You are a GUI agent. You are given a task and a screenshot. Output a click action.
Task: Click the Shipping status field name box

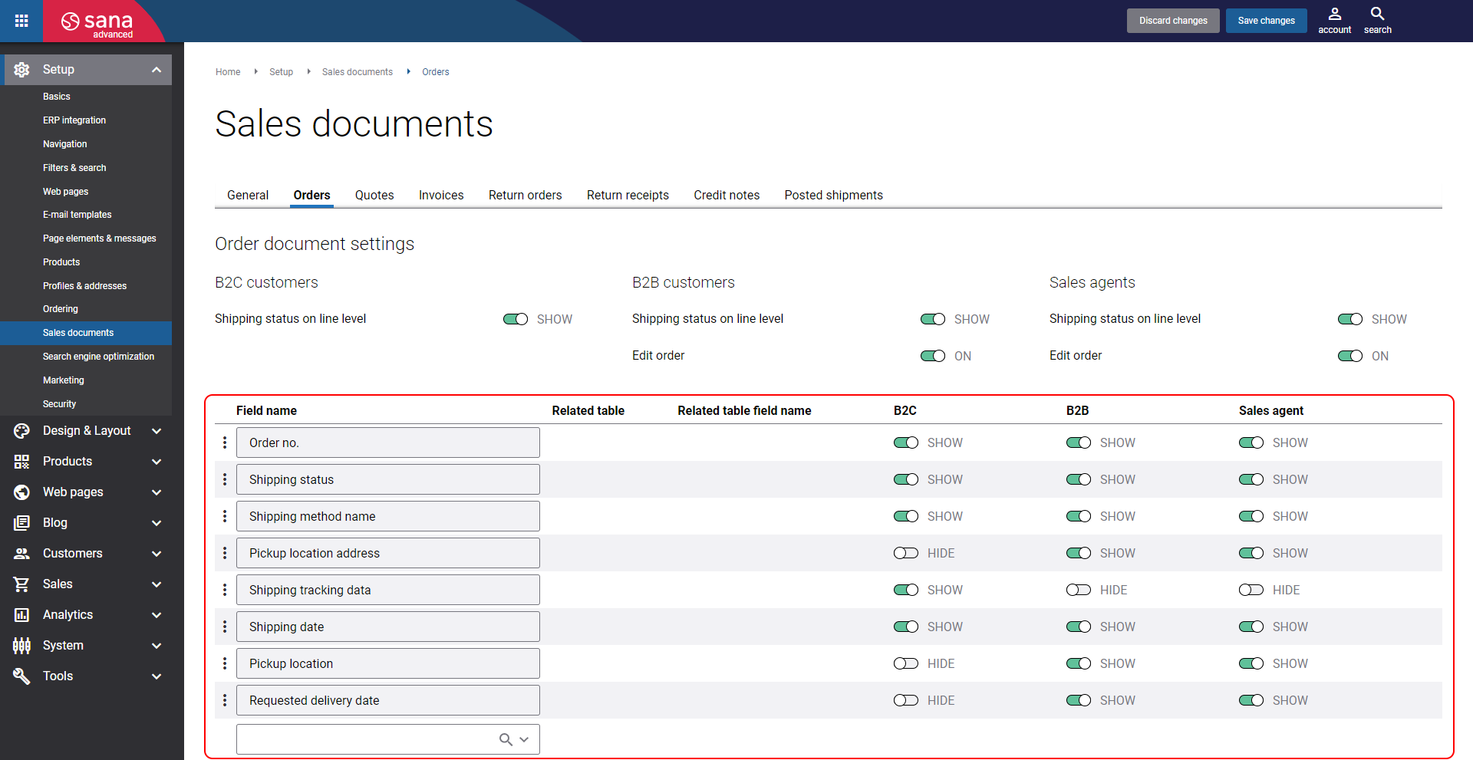tap(388, 479)
